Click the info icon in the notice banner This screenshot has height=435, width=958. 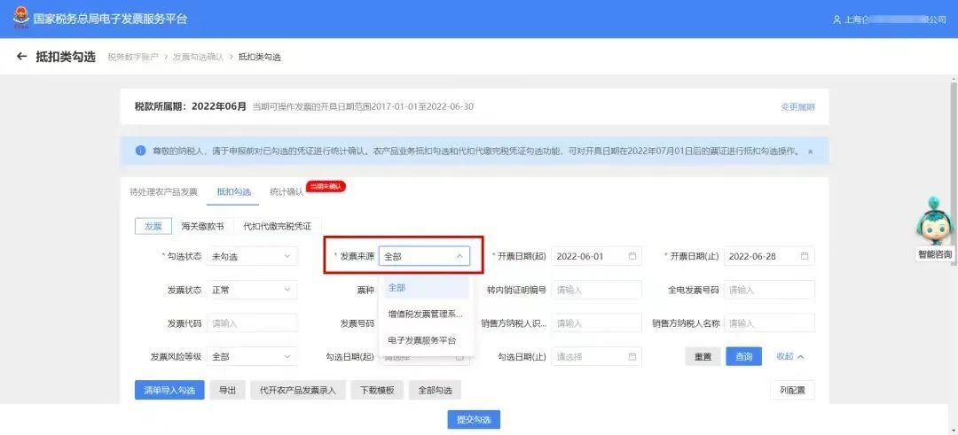pos(140,150)
